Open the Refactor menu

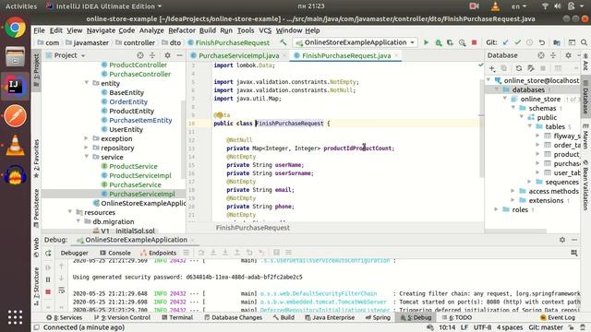pos(182,30)
